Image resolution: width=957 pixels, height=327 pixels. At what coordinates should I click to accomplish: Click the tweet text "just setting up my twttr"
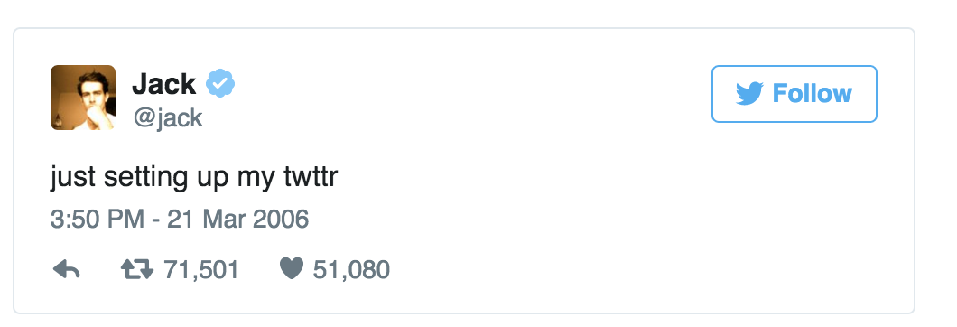[194, 178]
